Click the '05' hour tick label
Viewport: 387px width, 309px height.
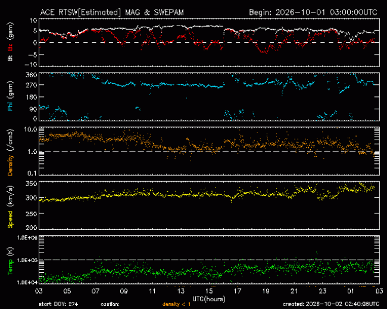coord(67,291)
